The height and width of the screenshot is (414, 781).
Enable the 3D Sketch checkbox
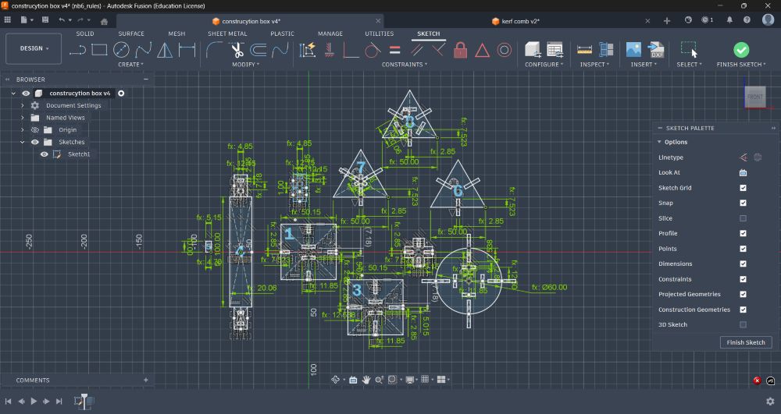[x=743, y=324]
